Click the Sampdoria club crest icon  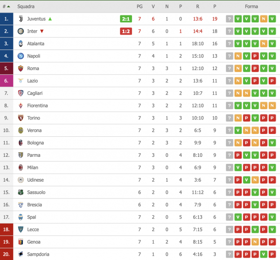click(x=21, y=254)
